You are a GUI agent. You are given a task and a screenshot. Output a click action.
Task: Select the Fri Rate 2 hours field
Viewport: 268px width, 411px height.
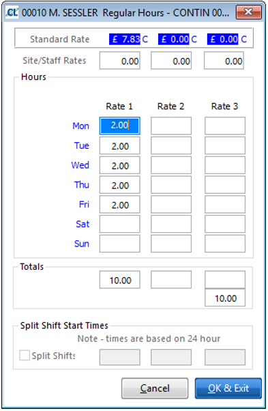(x=171, y=204)
